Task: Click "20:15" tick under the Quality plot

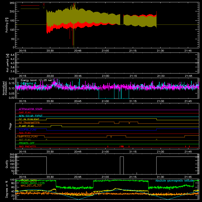Action: [x=22, y=177]
